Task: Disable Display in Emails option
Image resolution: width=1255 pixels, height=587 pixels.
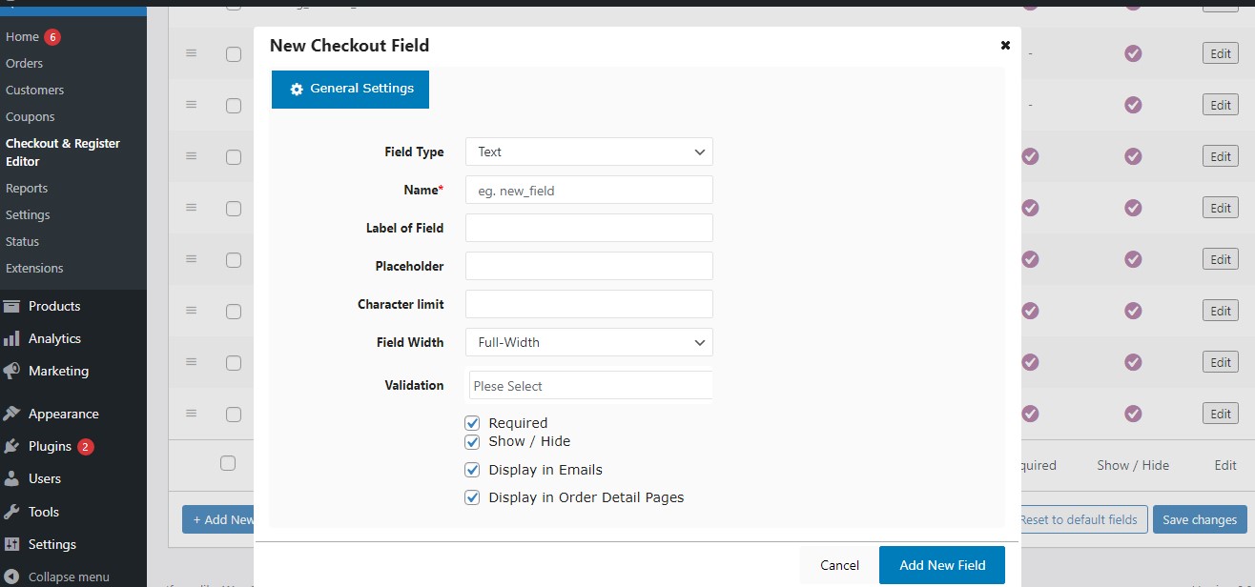Action: (472, 470)
